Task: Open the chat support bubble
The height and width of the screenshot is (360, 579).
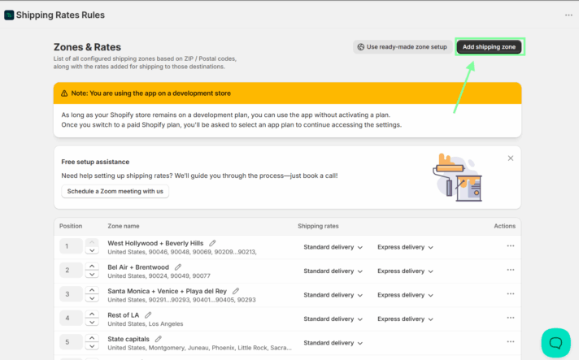Action: [555, 343]
